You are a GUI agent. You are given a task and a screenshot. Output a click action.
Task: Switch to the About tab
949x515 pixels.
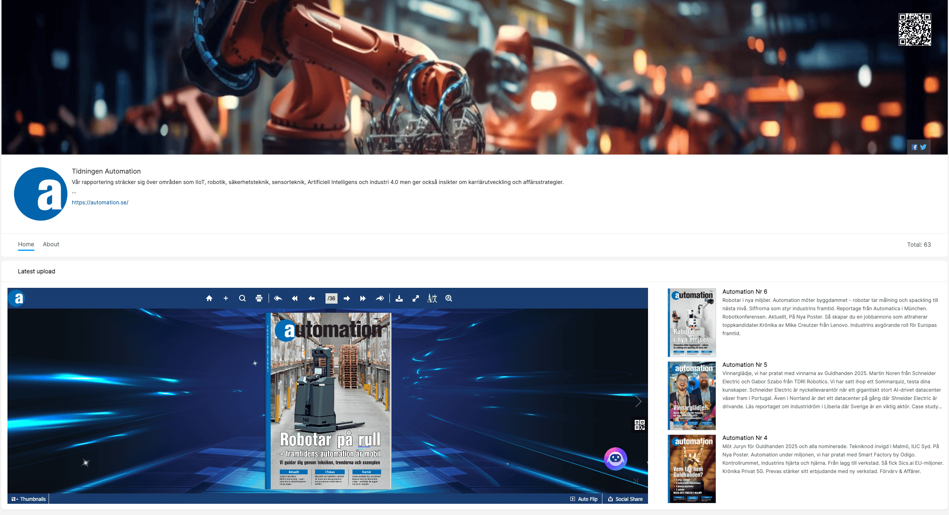pyautogui.click(x=51, y=244)
